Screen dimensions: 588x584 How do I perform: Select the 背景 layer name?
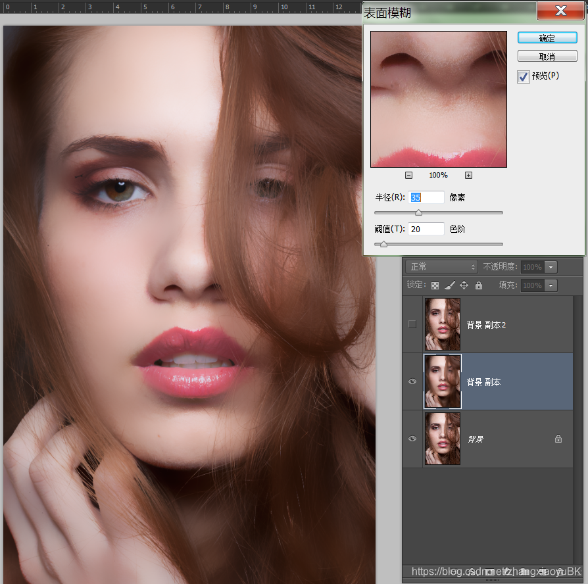(476, 439)
